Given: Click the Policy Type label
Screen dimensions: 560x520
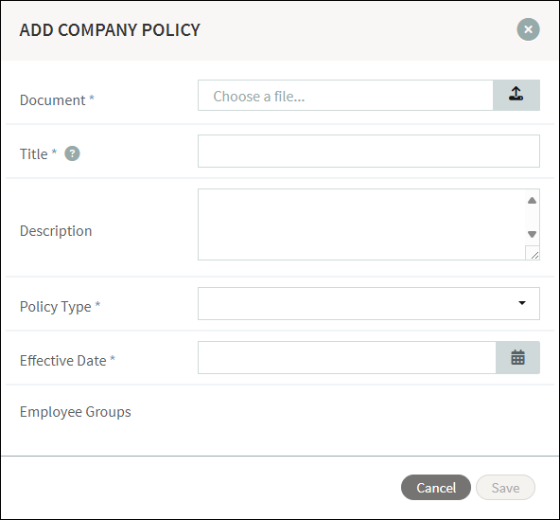Looking at the screenshot, I should (x=60, y=307).
